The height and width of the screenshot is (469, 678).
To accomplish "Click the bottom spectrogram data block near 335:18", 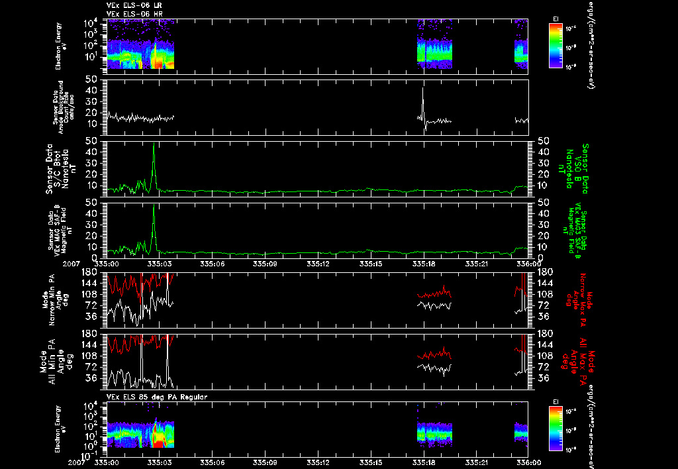I will click(434, 434).
